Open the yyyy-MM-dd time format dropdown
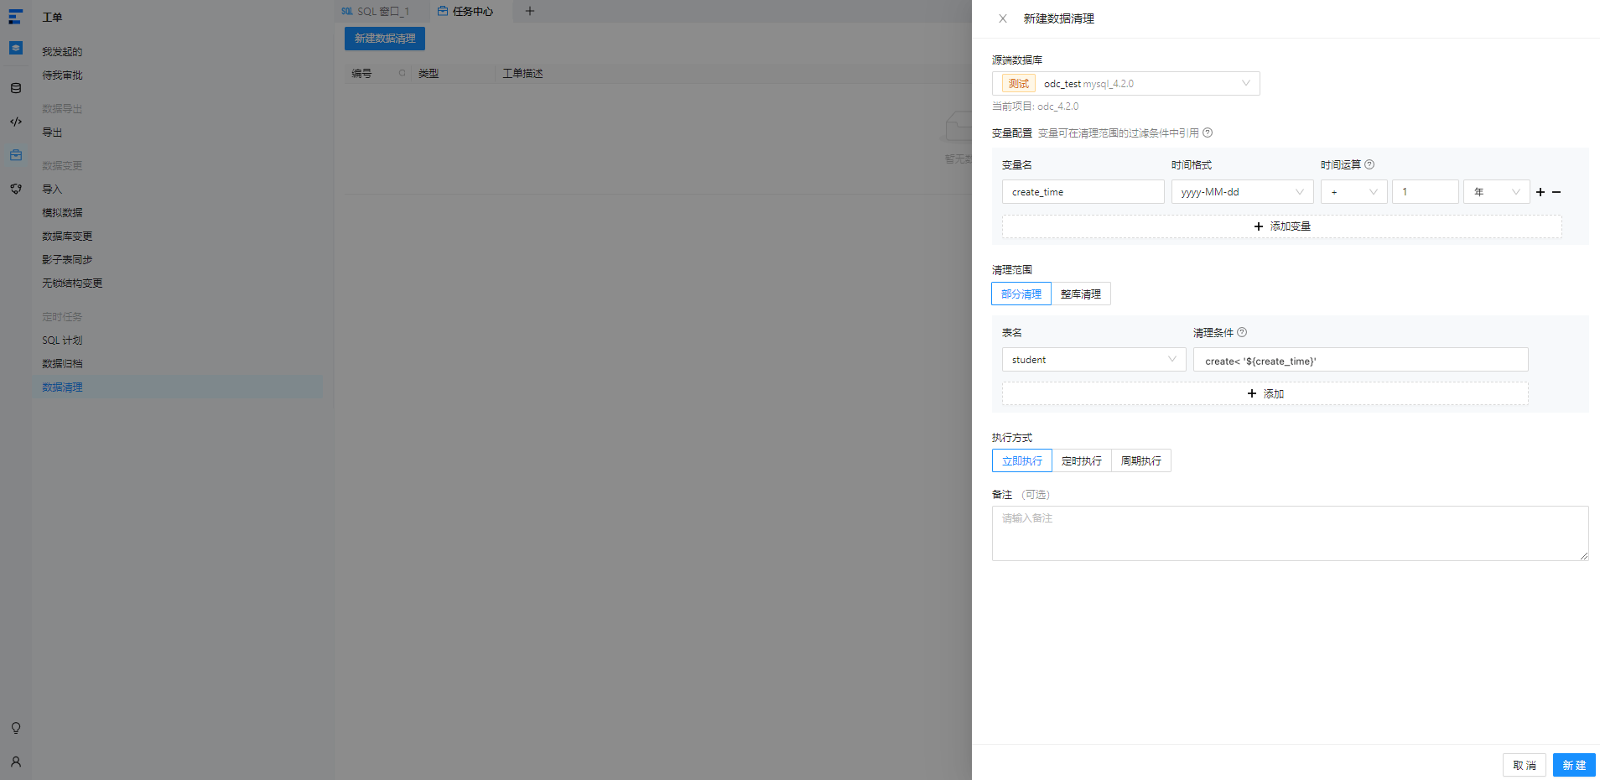1600x780 pixels. 1242,192
